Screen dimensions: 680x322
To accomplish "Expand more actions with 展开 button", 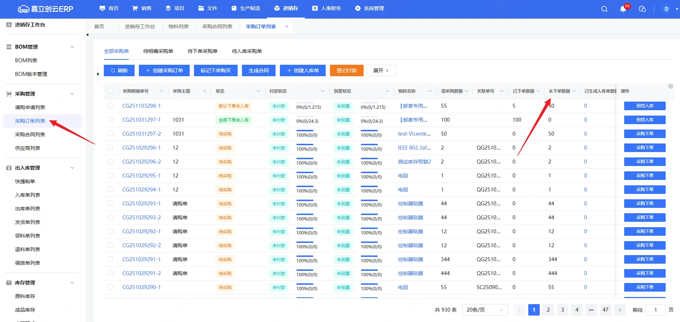I will (381, 70).
